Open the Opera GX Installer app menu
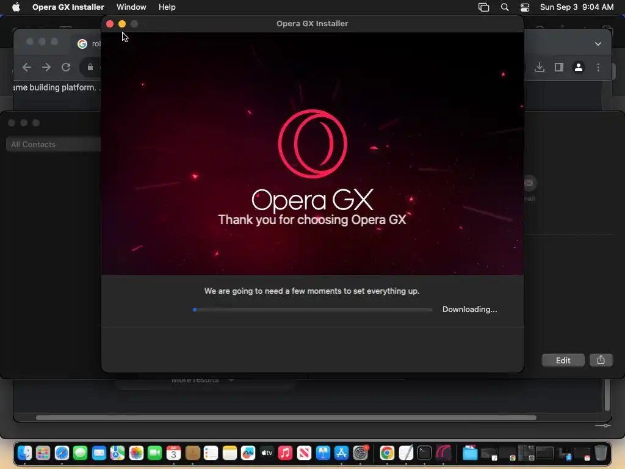 coord(68,7)
